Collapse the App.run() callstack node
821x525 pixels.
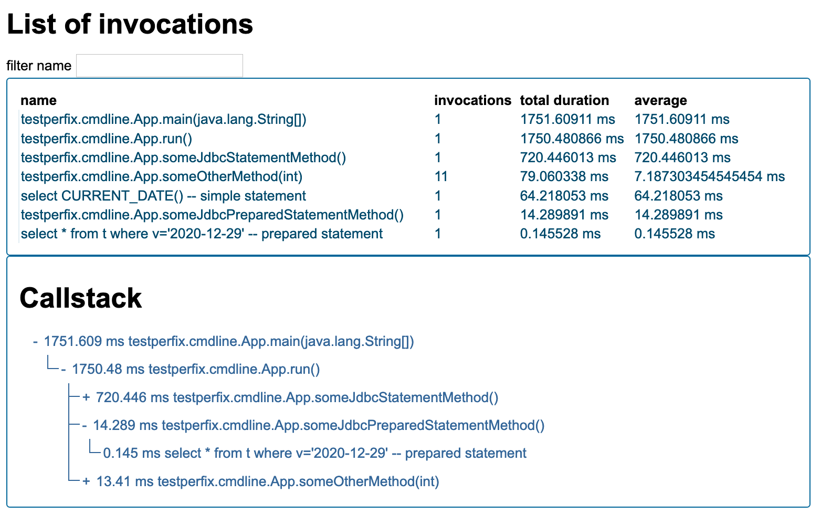63,370
